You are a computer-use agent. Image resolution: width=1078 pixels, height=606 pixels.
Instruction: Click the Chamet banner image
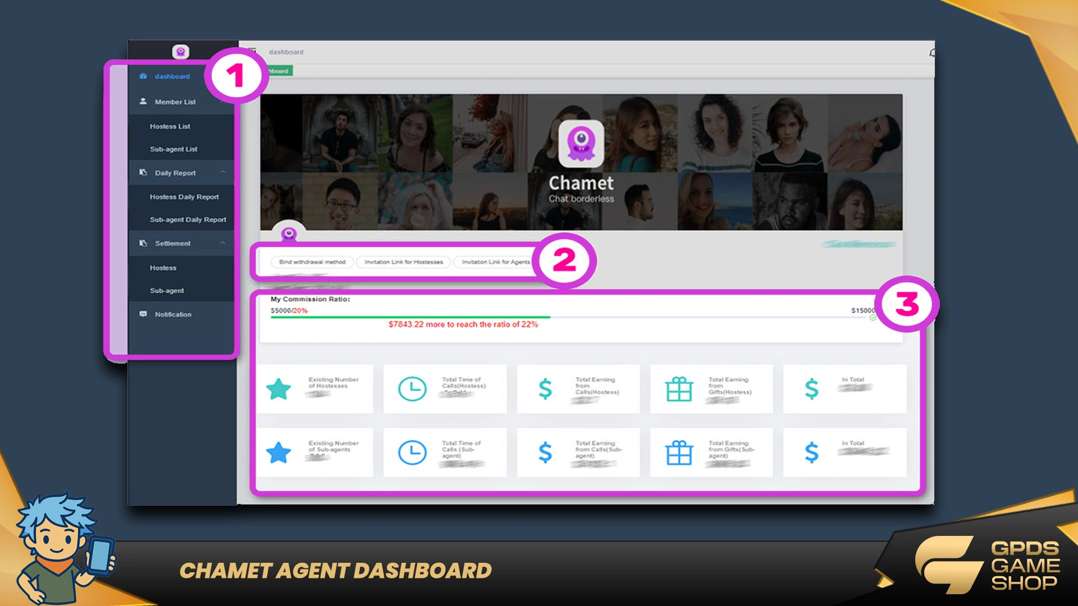[581, 162]
